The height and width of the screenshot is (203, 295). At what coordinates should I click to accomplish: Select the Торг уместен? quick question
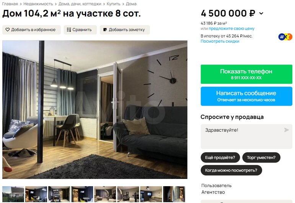click(x=261, y=158)
